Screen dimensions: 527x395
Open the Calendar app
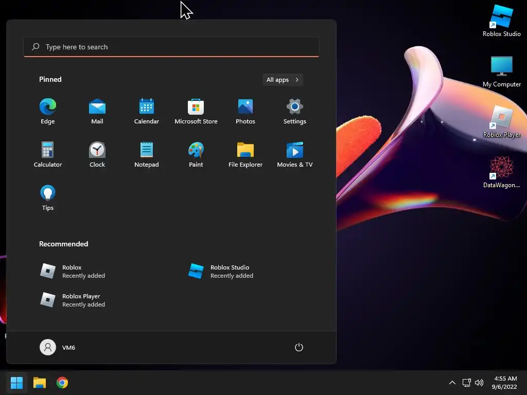coord(147,112)
